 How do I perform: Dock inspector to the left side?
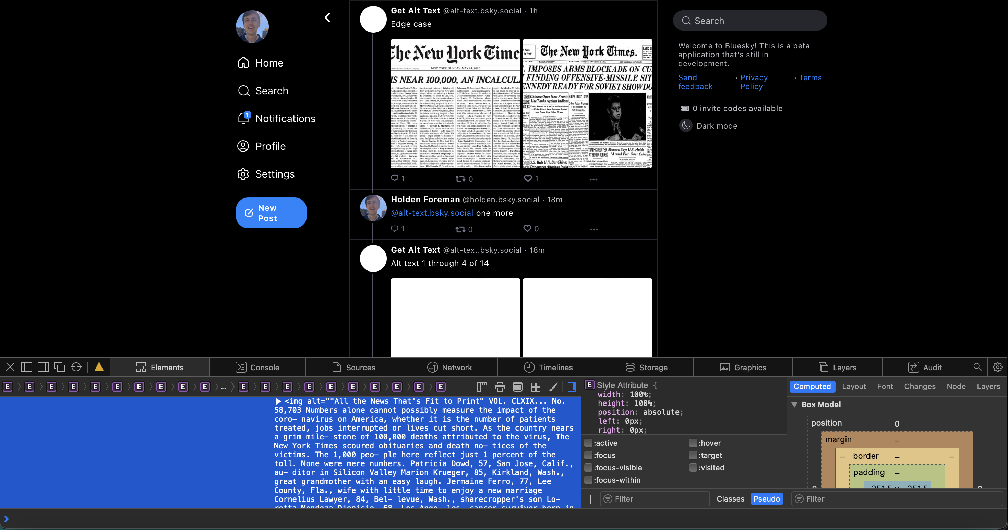click(27, 367)
